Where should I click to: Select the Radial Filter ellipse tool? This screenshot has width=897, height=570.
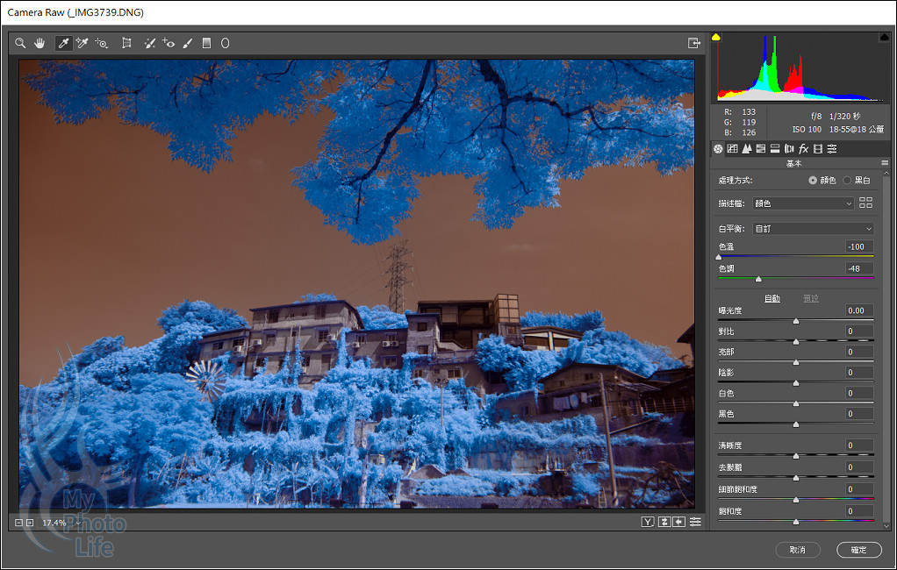225,43
